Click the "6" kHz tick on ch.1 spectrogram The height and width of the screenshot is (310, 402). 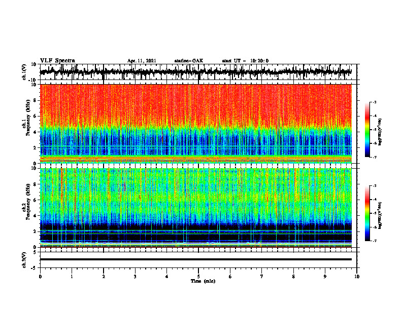point(35,116)
